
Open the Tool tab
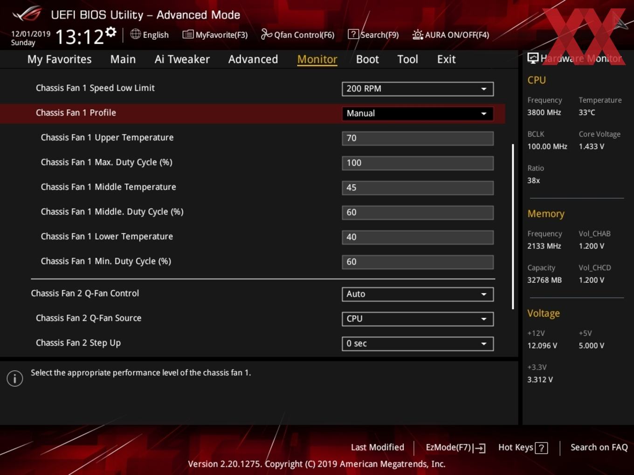click(x=407, y=59)
